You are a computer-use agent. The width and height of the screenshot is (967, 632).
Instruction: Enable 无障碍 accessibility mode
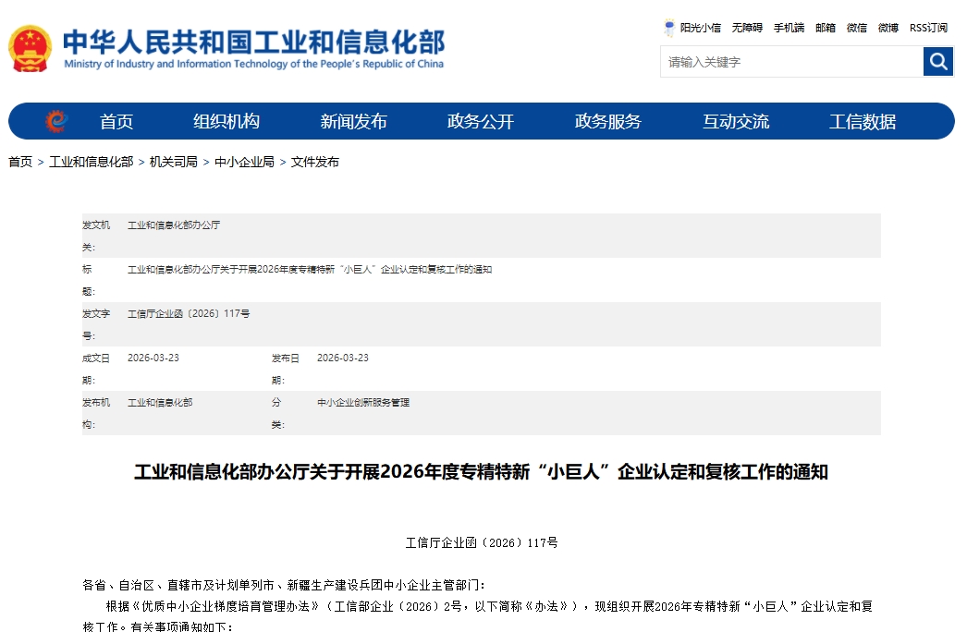click(x=745, y=28)
